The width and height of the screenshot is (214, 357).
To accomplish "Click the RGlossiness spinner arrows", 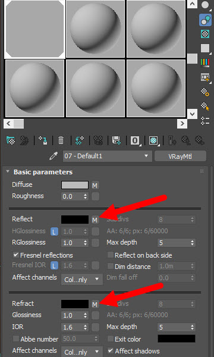I will (x=86, y=243).
